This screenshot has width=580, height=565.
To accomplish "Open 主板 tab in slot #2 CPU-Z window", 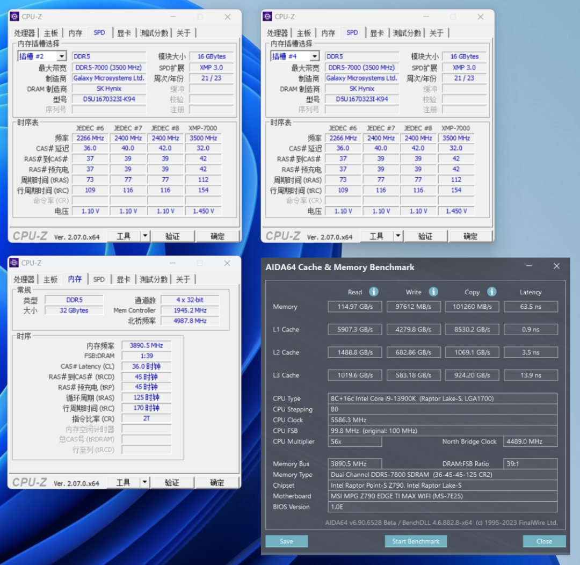I will (50, 33).
